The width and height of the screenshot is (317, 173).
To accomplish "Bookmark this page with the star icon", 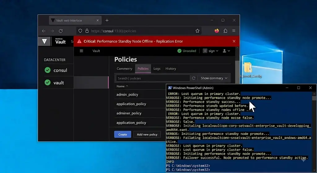I will click(x=197, y=31).
